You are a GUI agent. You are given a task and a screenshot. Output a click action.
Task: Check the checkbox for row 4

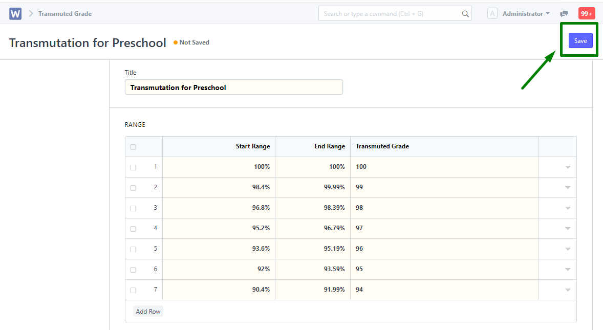point(133,228)
